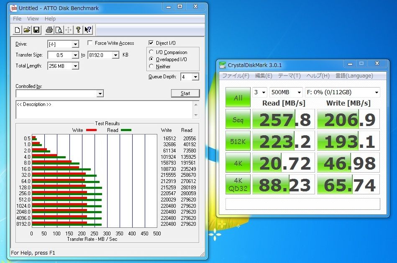397x263 pixels.
Task: Click the ATTO read result 135925
Action: coord(188,157)
